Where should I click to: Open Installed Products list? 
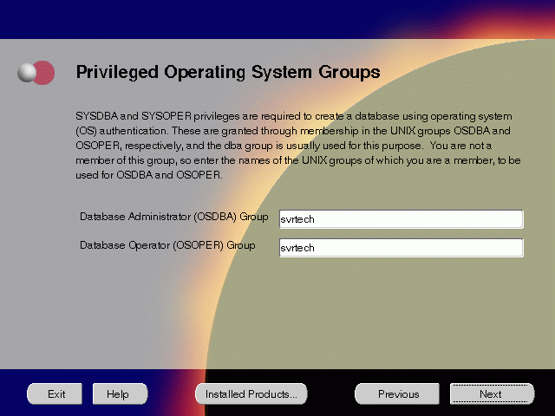tap(251, 393)
